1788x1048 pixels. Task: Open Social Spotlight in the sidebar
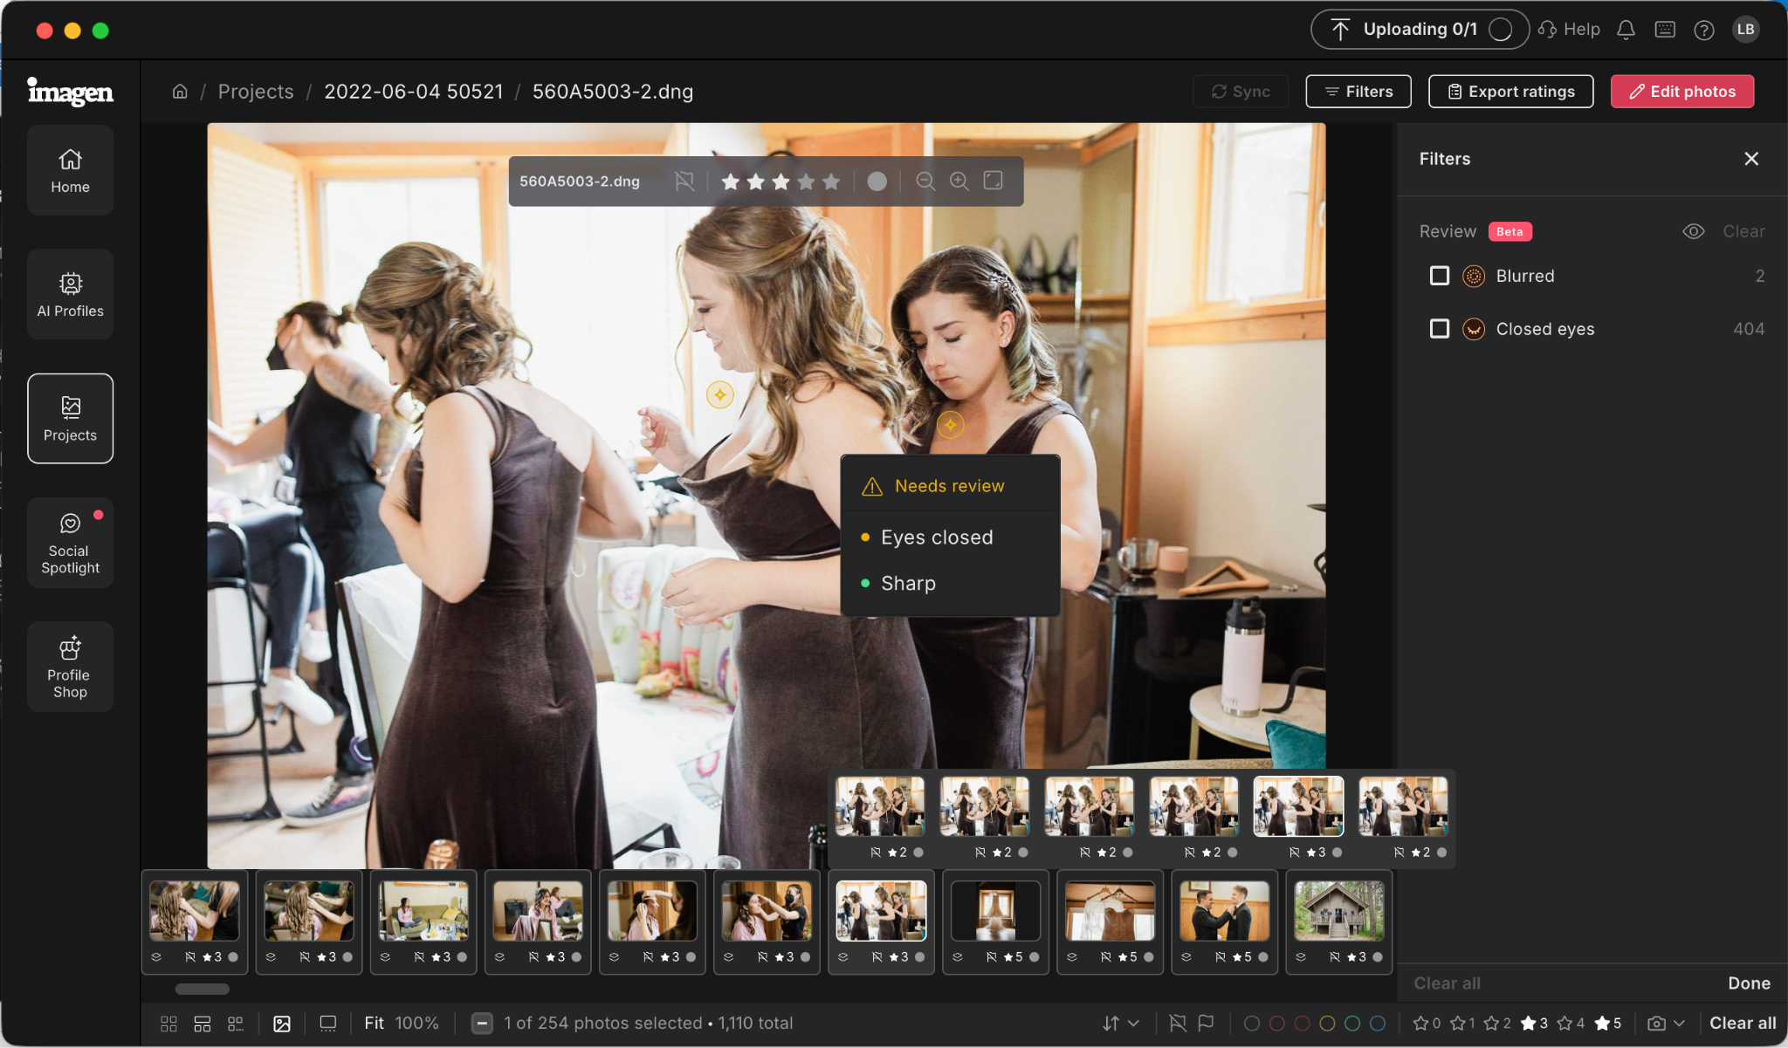click(71, 543)
